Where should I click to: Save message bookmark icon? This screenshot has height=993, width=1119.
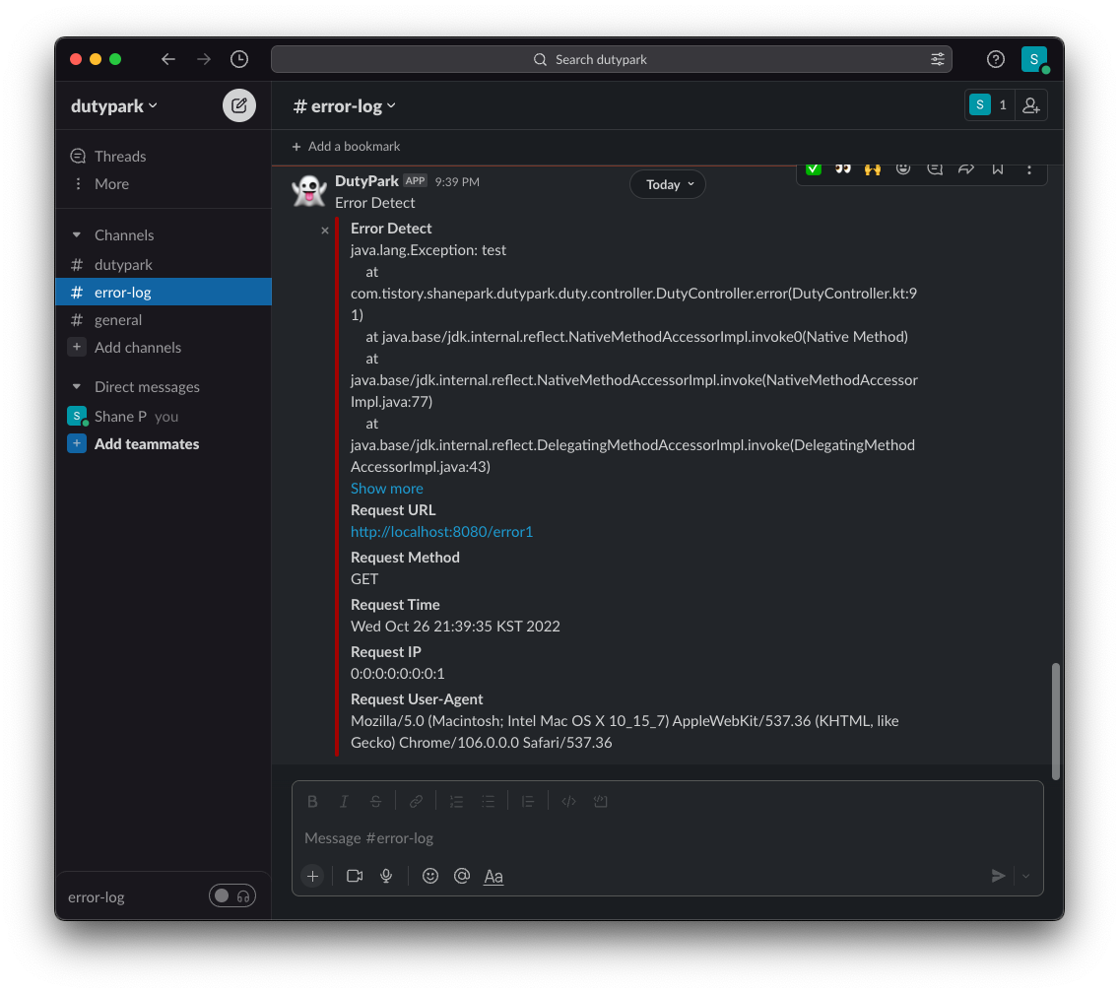point(998,169)
